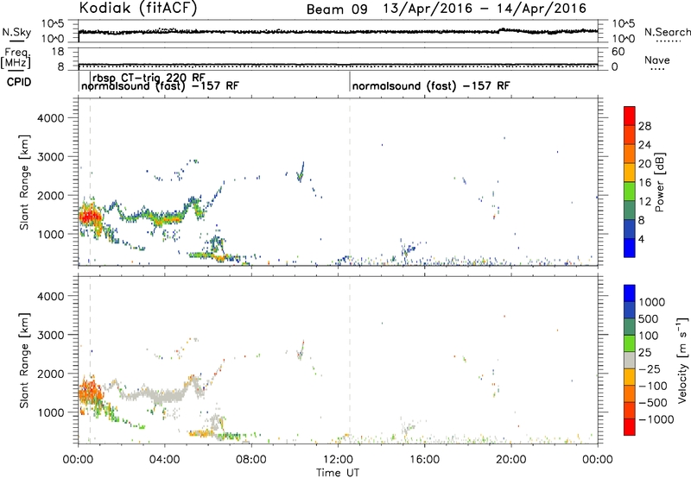This screenshot has height=478, width=691.
Task: Click the 'CPID' row label
Action: tap(19, 82)
